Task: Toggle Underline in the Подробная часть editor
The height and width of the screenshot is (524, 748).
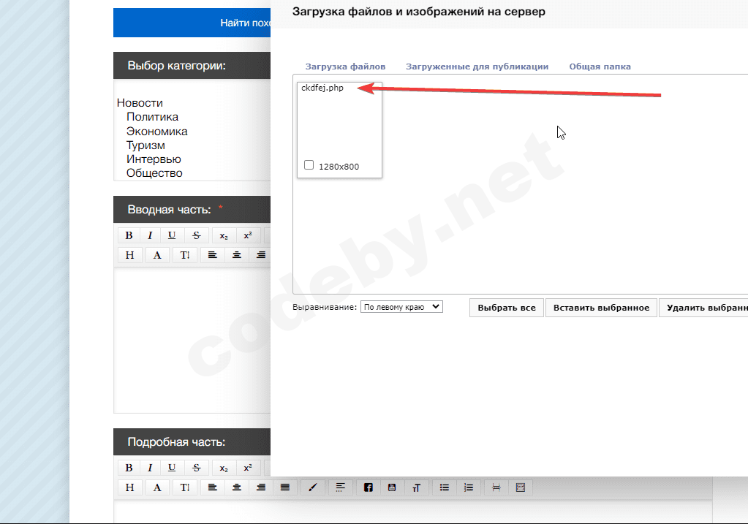Action: [172, 468]
